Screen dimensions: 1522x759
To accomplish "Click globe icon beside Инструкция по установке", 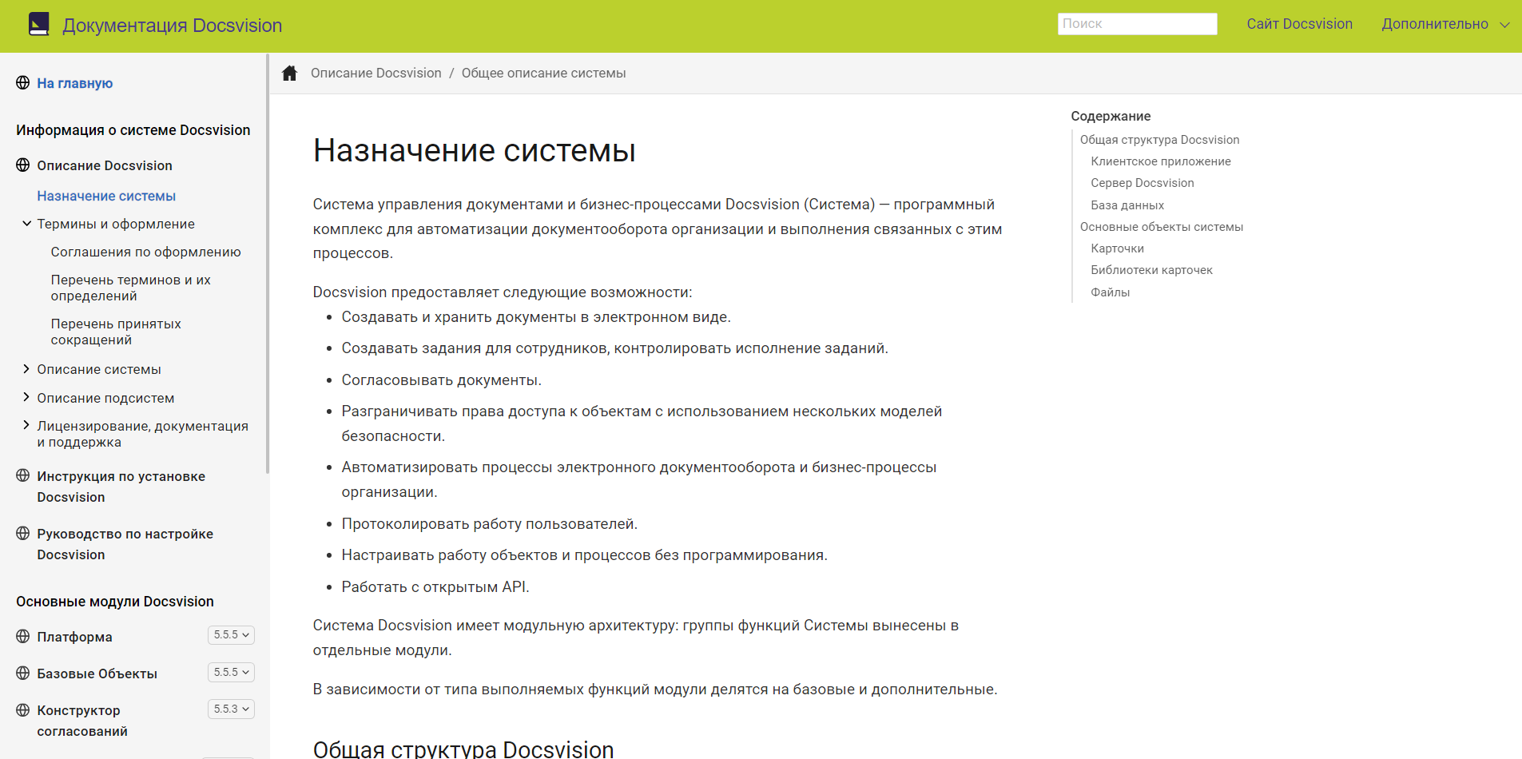I will (23, 476).
